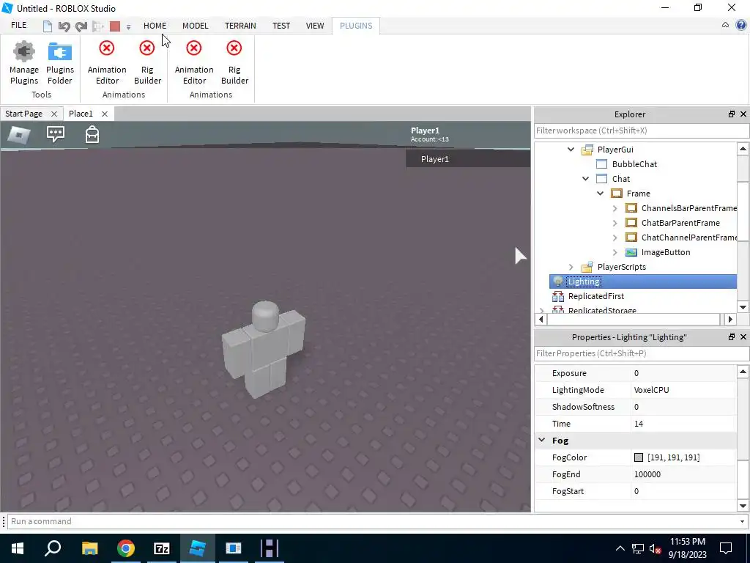The width and height of the screenshot is (750, 563).
Task: Edit the FogStart value
Action: tap(683, 491)
